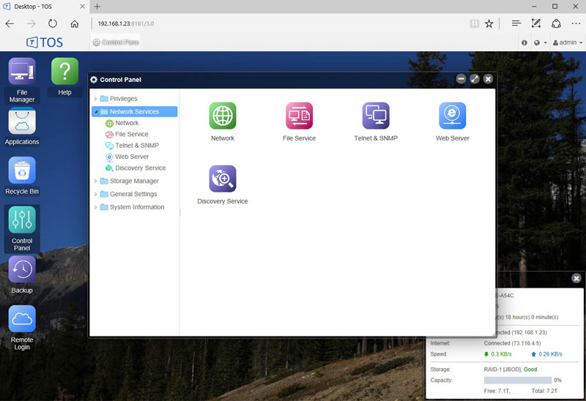
Task: Open the Backup desktop icon
Action: coord(22,270)
